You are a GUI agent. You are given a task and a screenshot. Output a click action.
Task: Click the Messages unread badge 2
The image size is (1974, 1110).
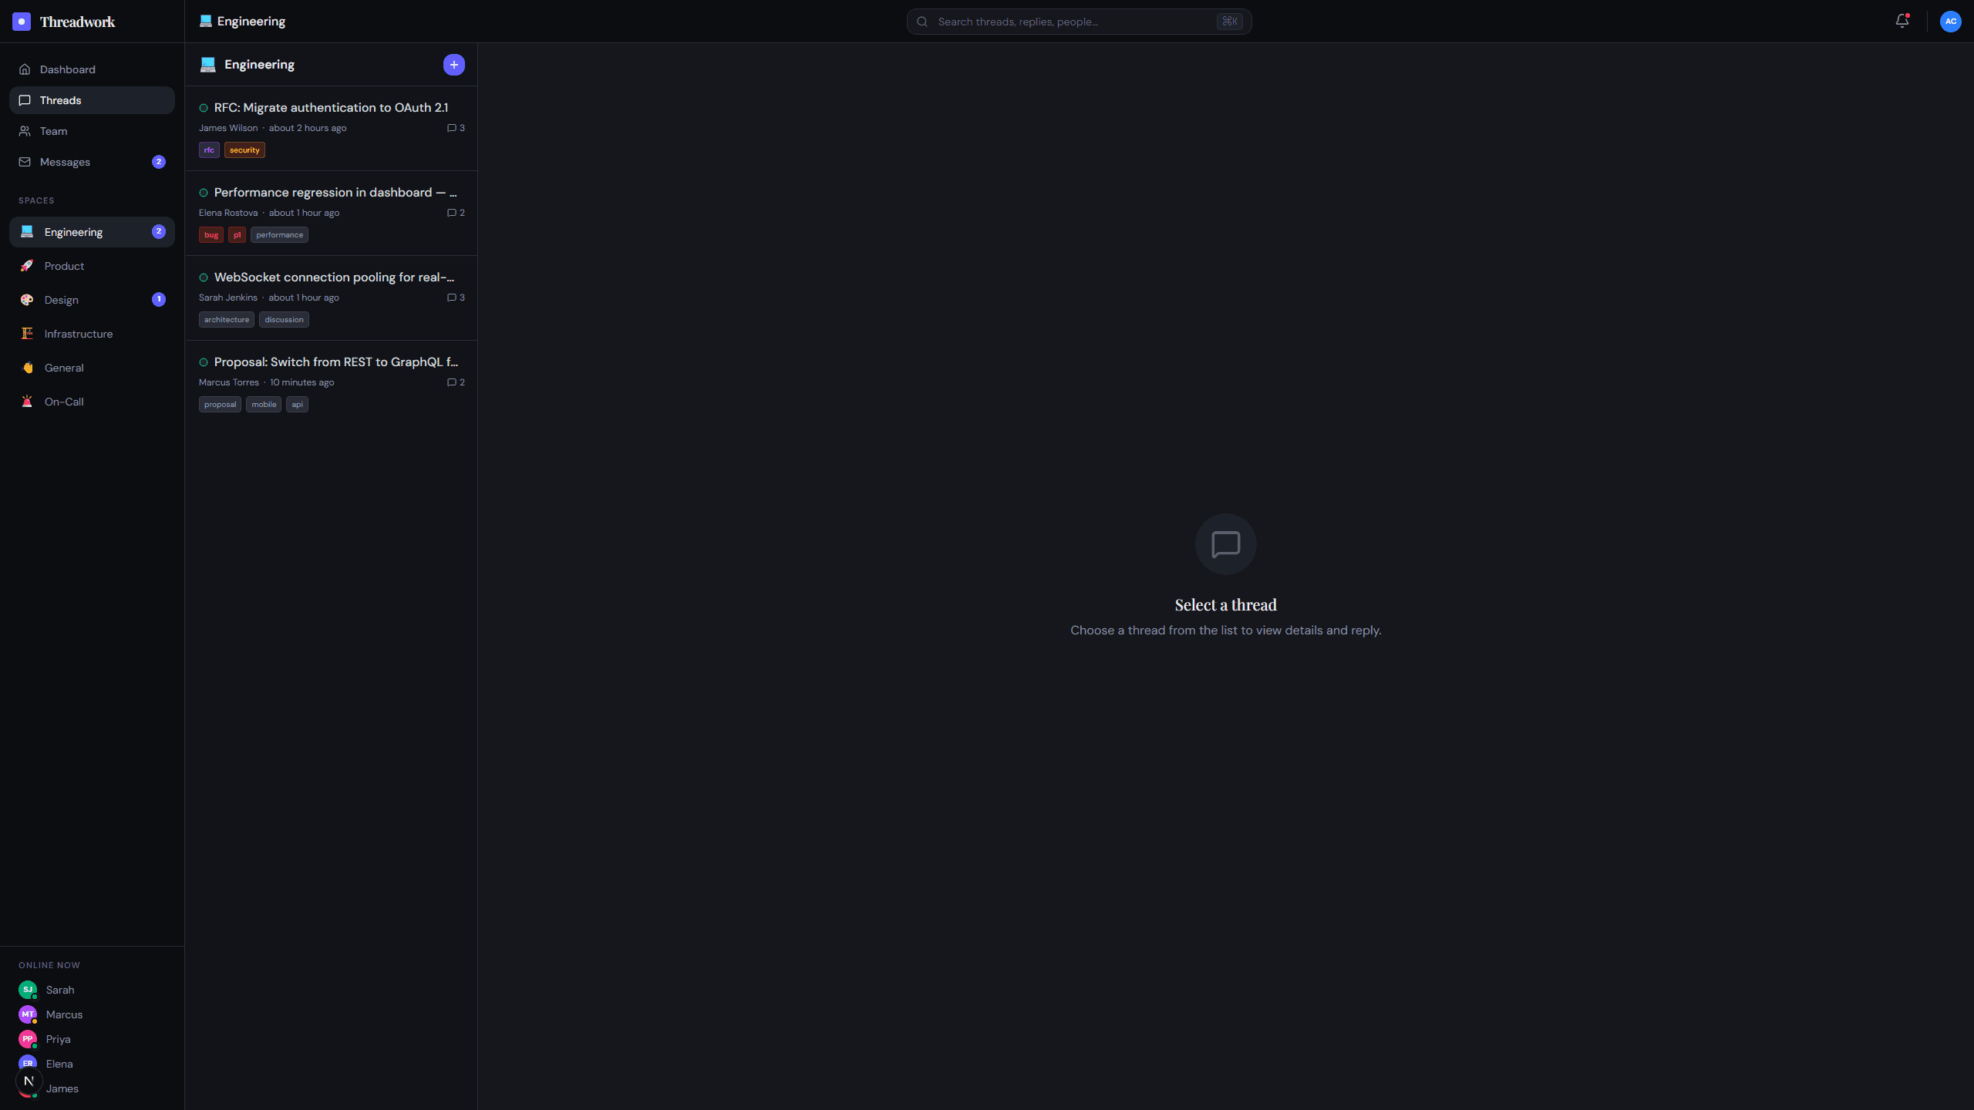tap(159, 162)
